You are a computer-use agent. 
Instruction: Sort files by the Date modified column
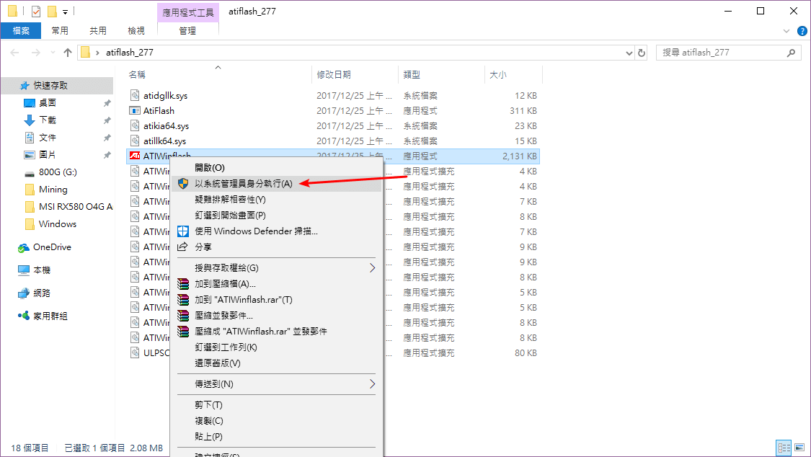pyautogui.click(x=355, y=74)
